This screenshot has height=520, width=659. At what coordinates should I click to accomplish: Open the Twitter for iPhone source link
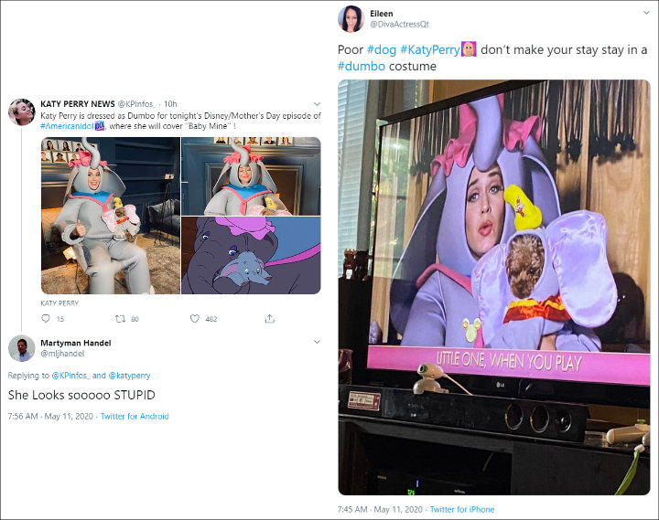coord(462,510)
